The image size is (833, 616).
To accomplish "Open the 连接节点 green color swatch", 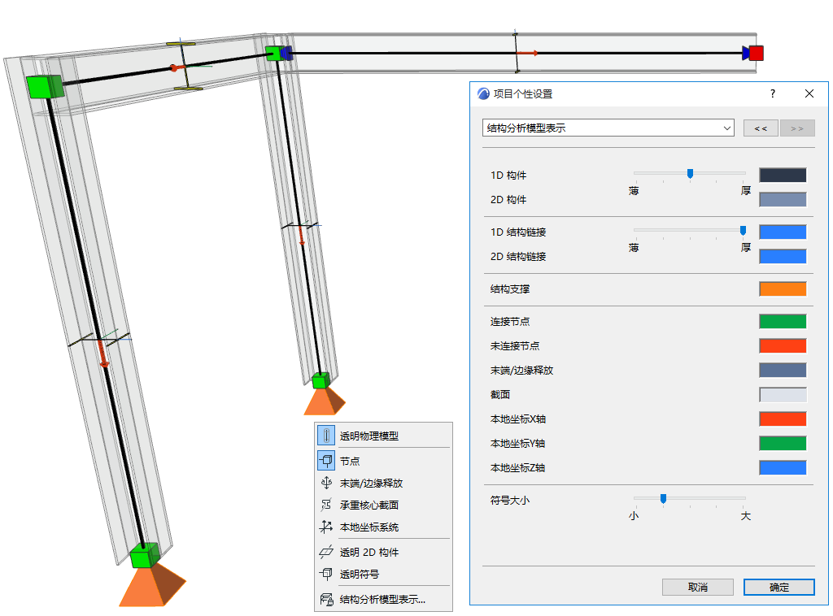I will (x=783, y=322).
